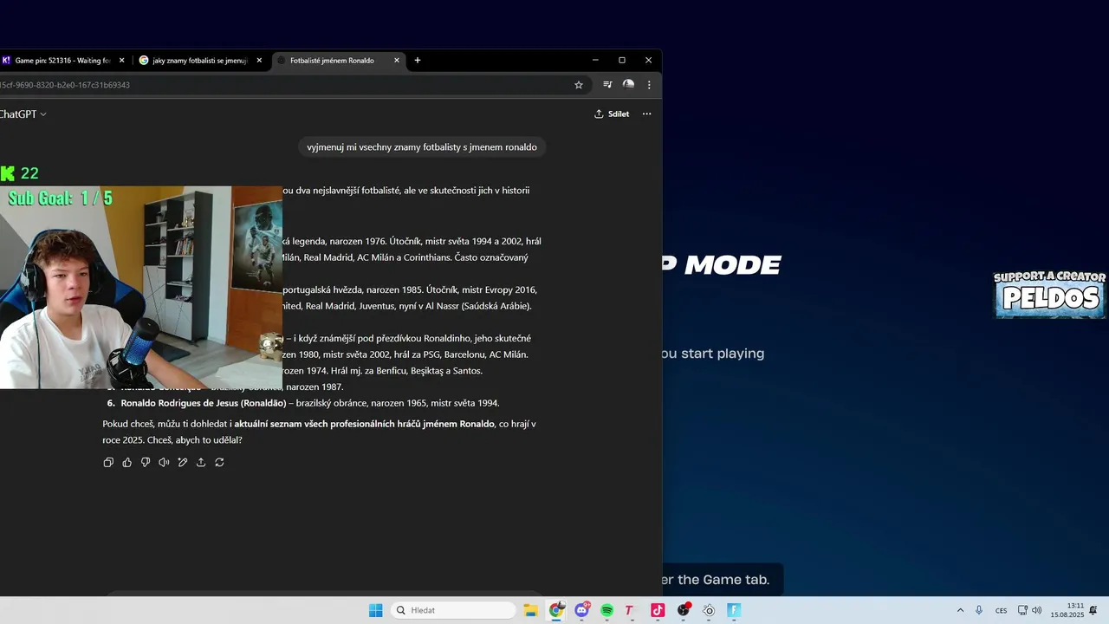Open File Explorer from the taskbar
The height and width of the screenshot is (624, 1109).
tap(530, 610)
